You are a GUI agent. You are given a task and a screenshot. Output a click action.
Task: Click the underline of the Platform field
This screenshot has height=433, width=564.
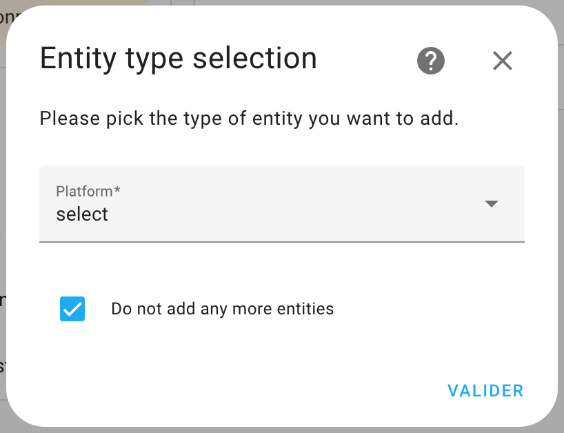pos(281,242)
